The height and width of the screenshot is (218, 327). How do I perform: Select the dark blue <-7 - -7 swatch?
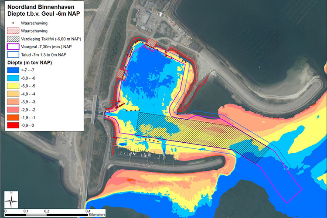[13, 70]
